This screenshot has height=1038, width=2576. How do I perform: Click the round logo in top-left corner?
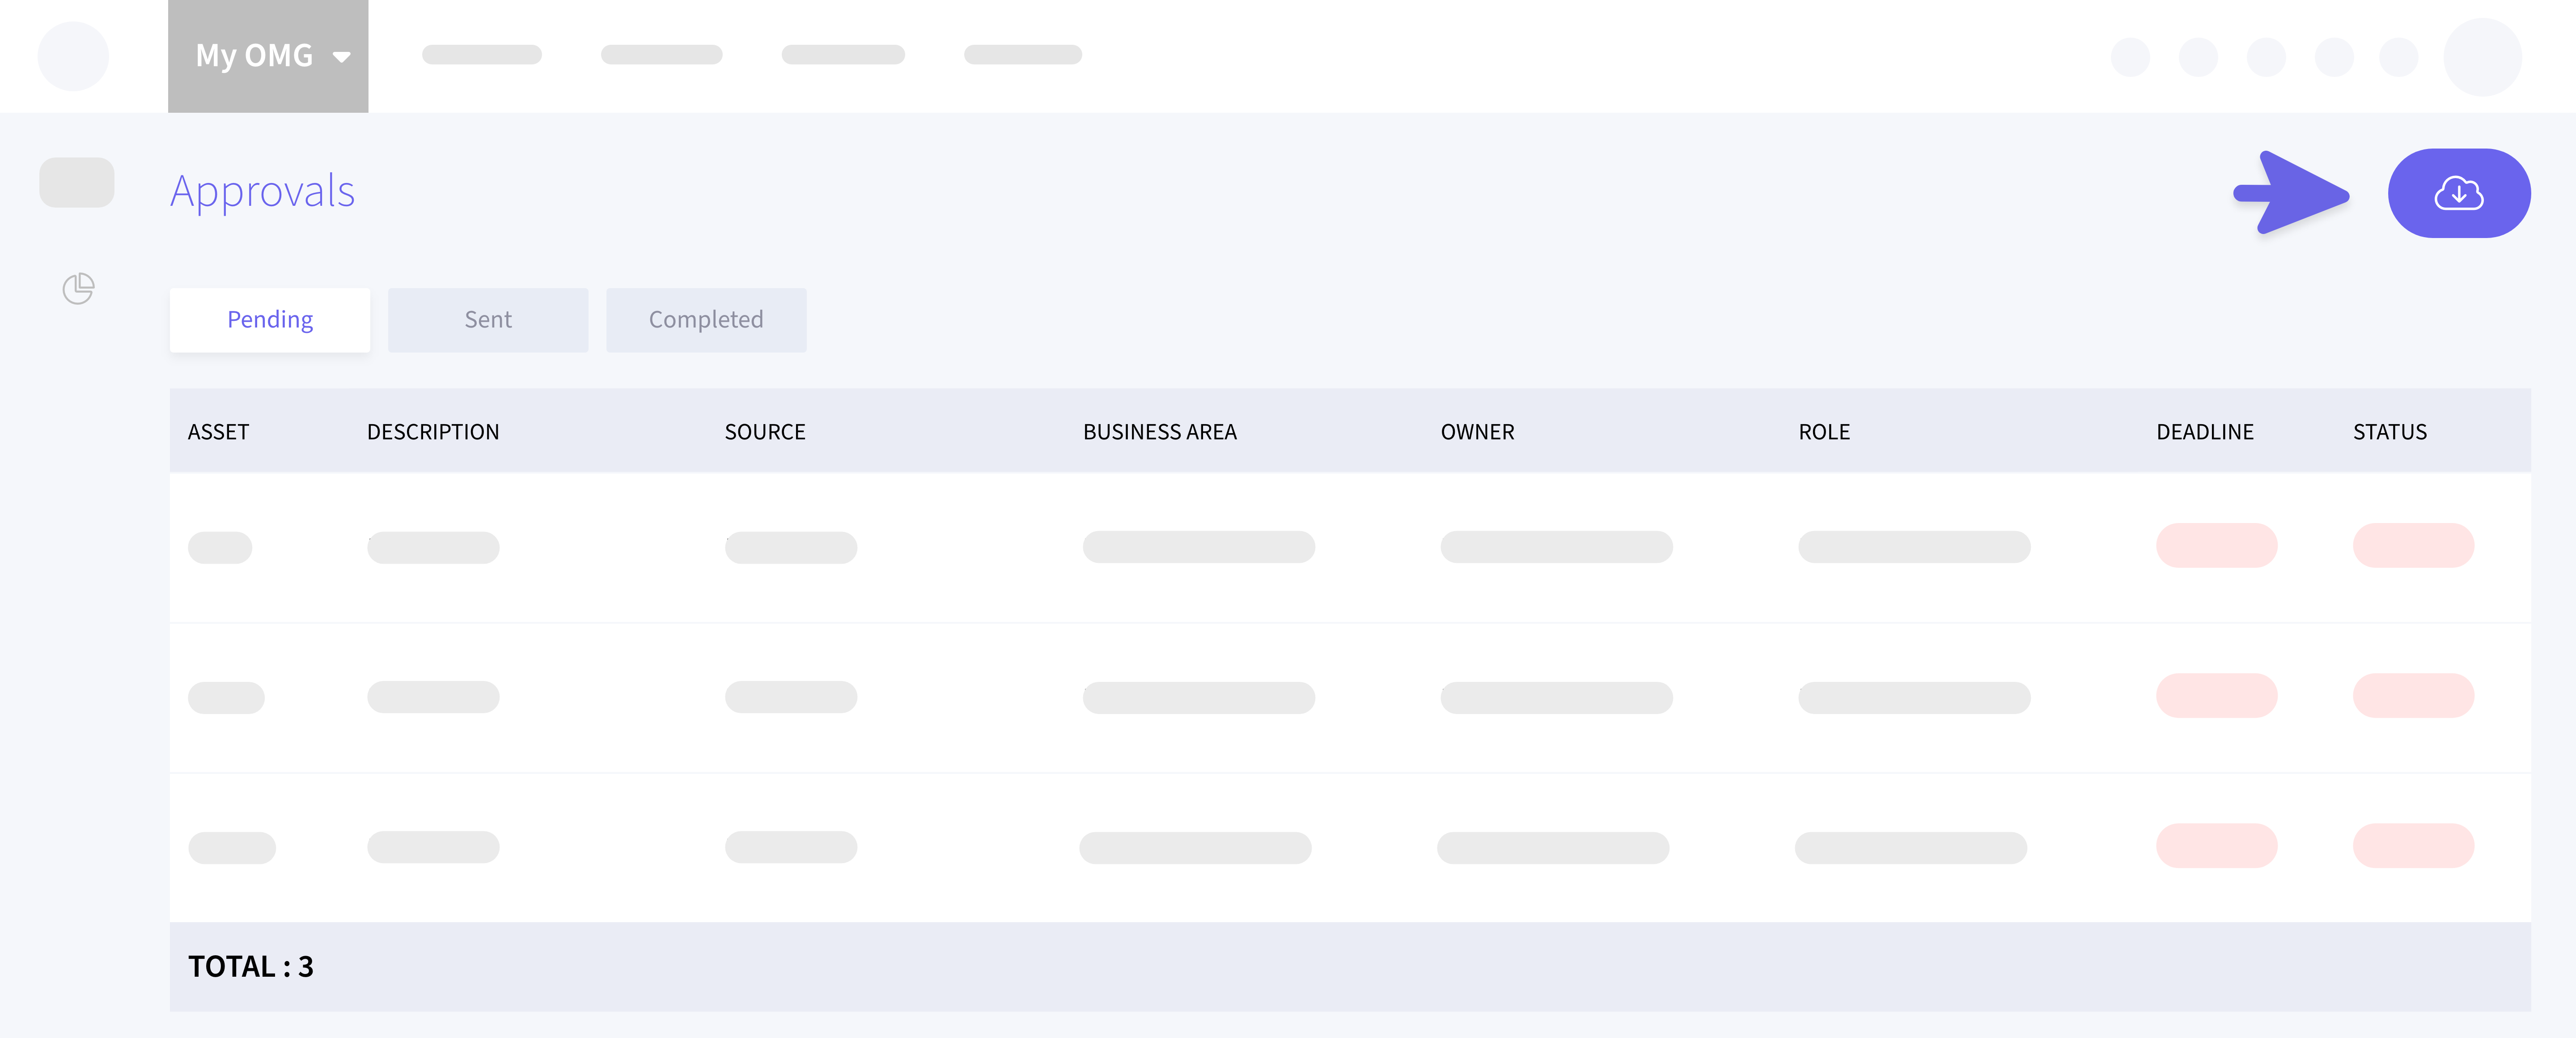pyautogui.click(x=73, y=56)
